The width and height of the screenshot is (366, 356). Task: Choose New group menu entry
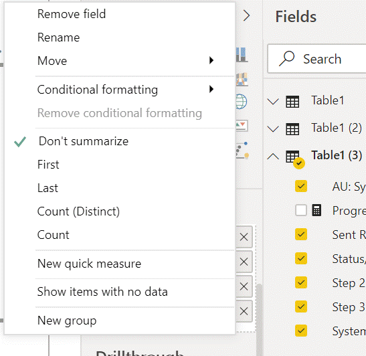[67, 321]
